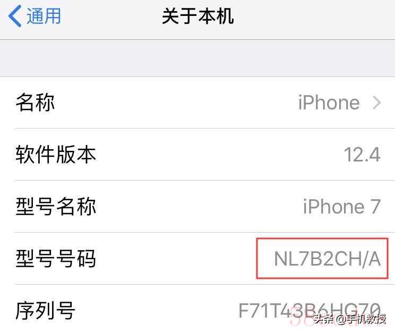The height and width of the screenshot is (333, 395).
Task: Tap the 型号名称 row label
Action: [x=56, y=207]
